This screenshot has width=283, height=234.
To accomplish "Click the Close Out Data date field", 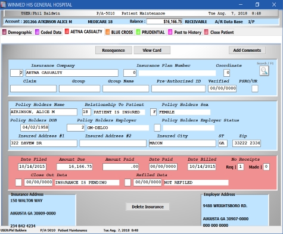I will 38,182.
